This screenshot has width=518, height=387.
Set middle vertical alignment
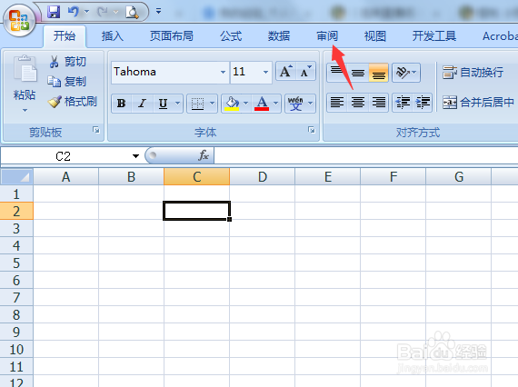(x=358, y=73)
